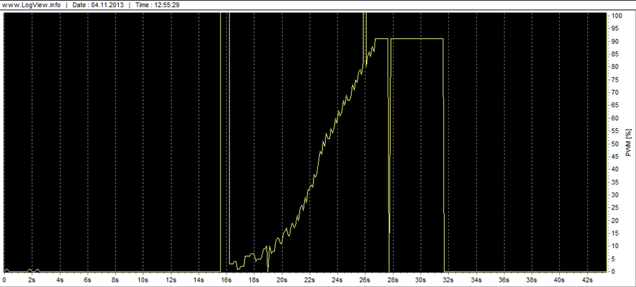The image size is (636, 287).
Task: Click the 45 label on PWM axis
Action: [x=616, y=156]
